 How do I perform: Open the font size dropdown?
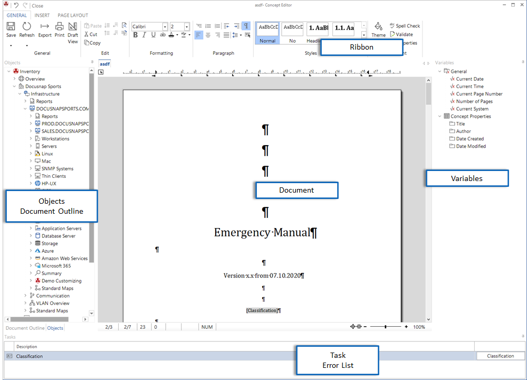tap(187, 26)
